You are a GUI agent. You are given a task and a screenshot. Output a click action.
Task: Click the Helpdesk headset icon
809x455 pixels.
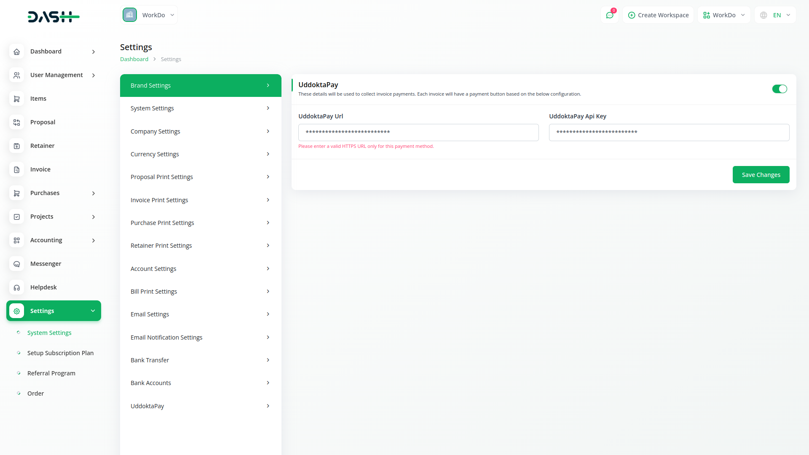click(x=16, y=287)
